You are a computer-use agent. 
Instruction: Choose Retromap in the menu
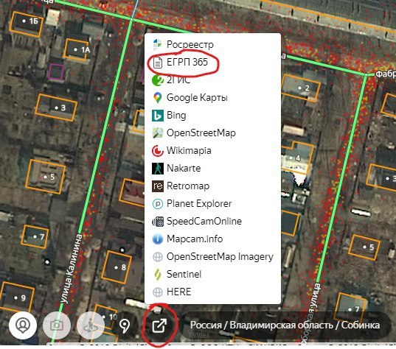click(x=212, y=186)
